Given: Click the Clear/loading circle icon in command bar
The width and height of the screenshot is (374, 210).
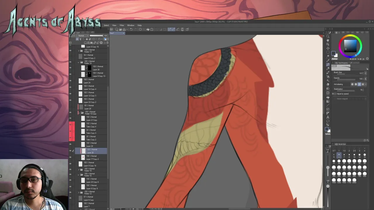Looking at the screenshot, I should coord(140,29).
